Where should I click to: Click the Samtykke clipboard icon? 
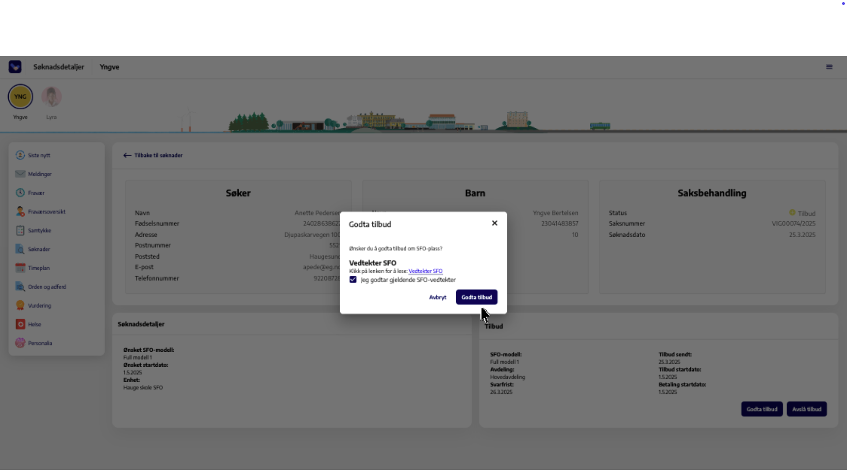coord(20,231)
